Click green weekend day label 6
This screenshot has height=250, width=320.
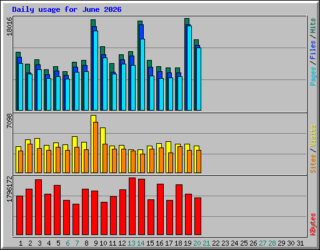click(x=67, y=243)
